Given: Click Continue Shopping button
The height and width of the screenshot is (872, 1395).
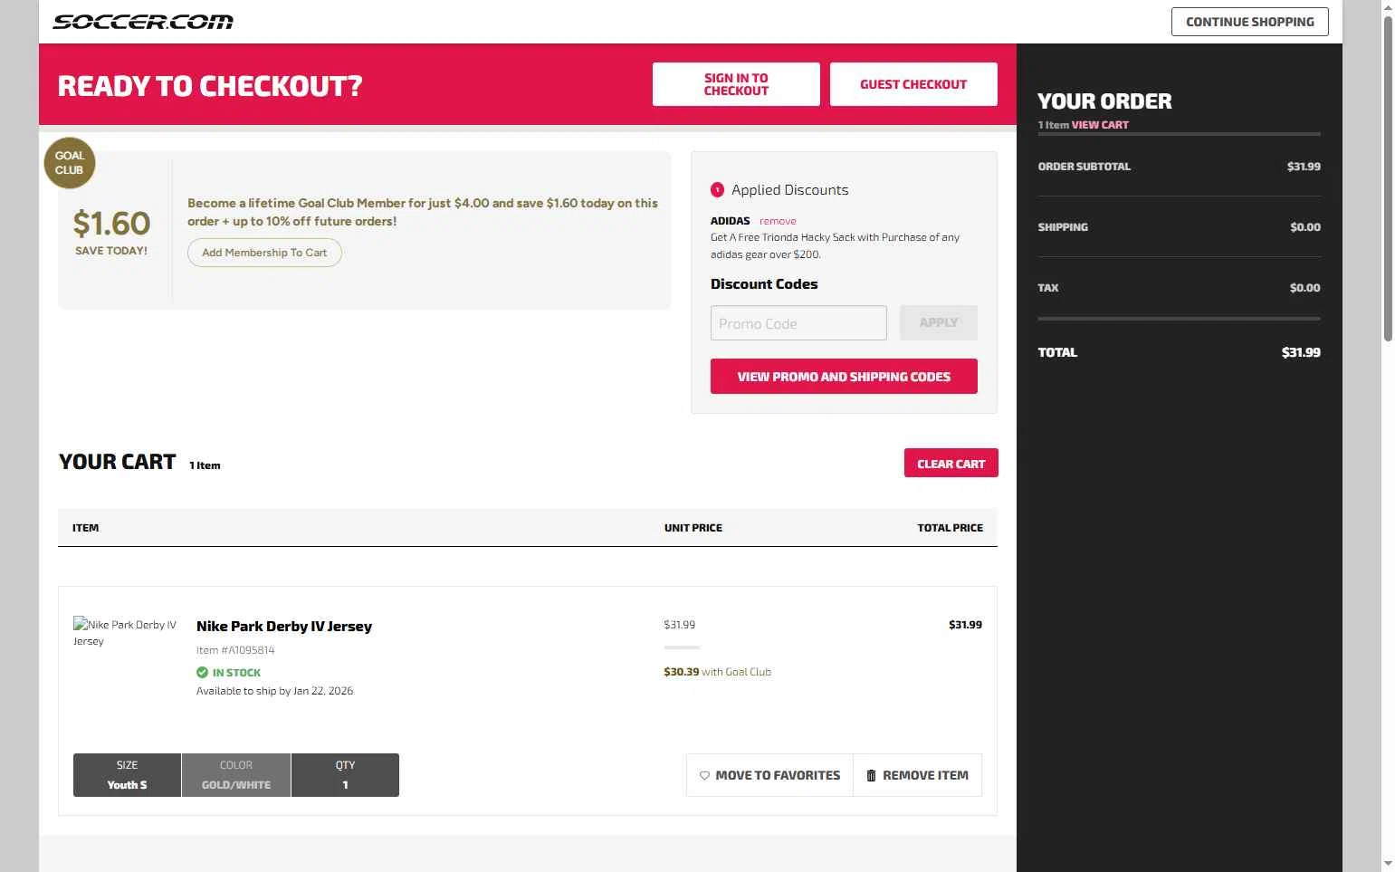Looking at the screenshot, I should [x=1249, y=22].
